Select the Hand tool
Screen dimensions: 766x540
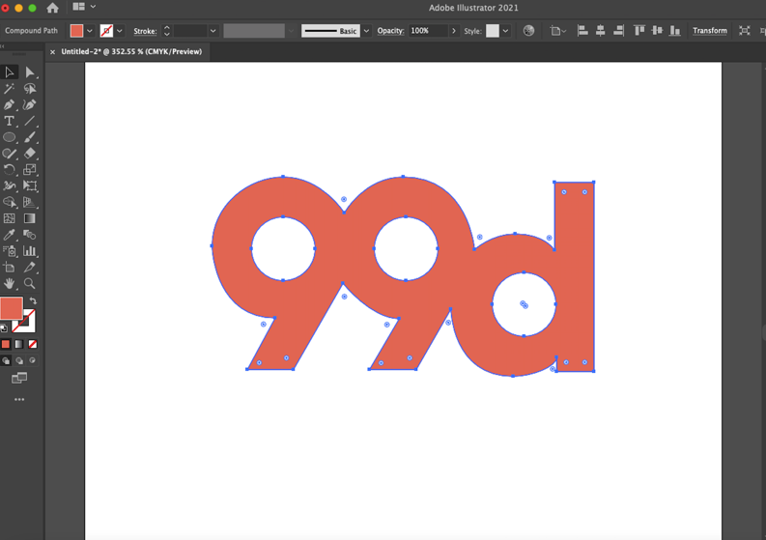point(10,284)
